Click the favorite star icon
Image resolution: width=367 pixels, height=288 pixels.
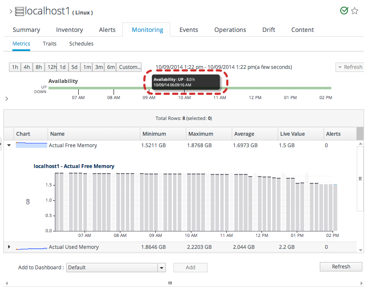point(355,11)
